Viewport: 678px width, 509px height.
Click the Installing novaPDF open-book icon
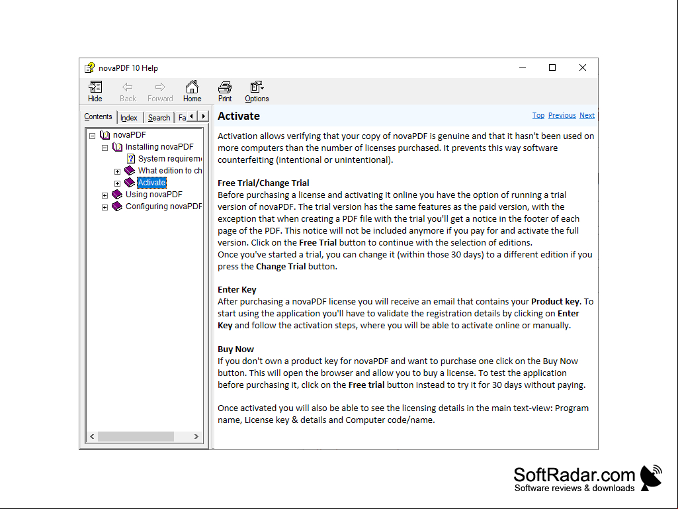pyautogui.click(x=117, y=147)
